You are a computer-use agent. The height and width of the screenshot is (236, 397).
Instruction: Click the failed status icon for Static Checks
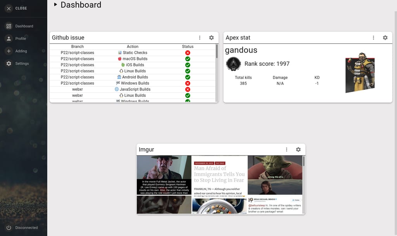[x=188, y=53]
